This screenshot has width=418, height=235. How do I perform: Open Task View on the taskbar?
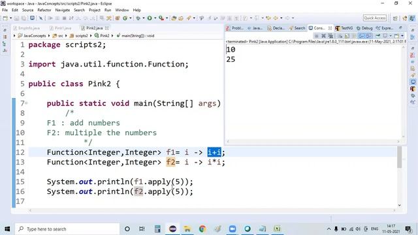(x=142, y=229)
